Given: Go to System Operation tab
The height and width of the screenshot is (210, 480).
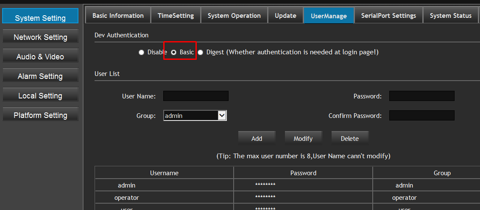Looking at the screenshot, I should pyautogui.click(x=234, y=16).
